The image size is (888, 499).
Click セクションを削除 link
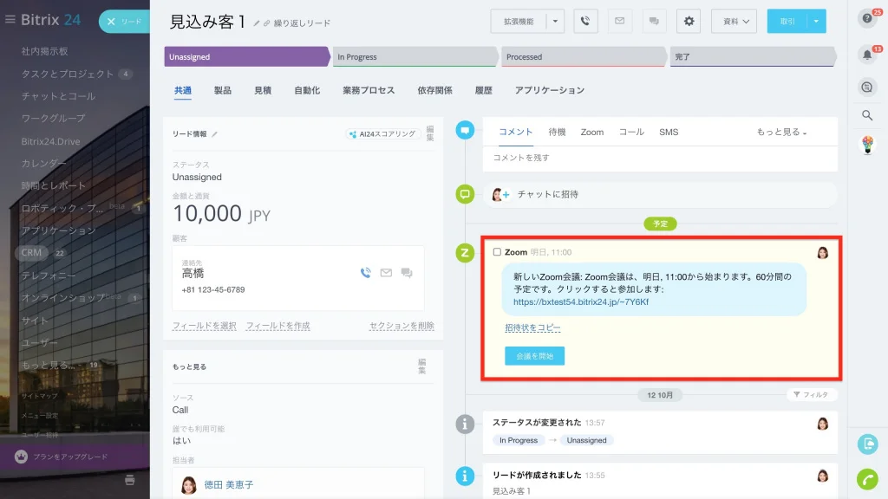coord(402,326)
